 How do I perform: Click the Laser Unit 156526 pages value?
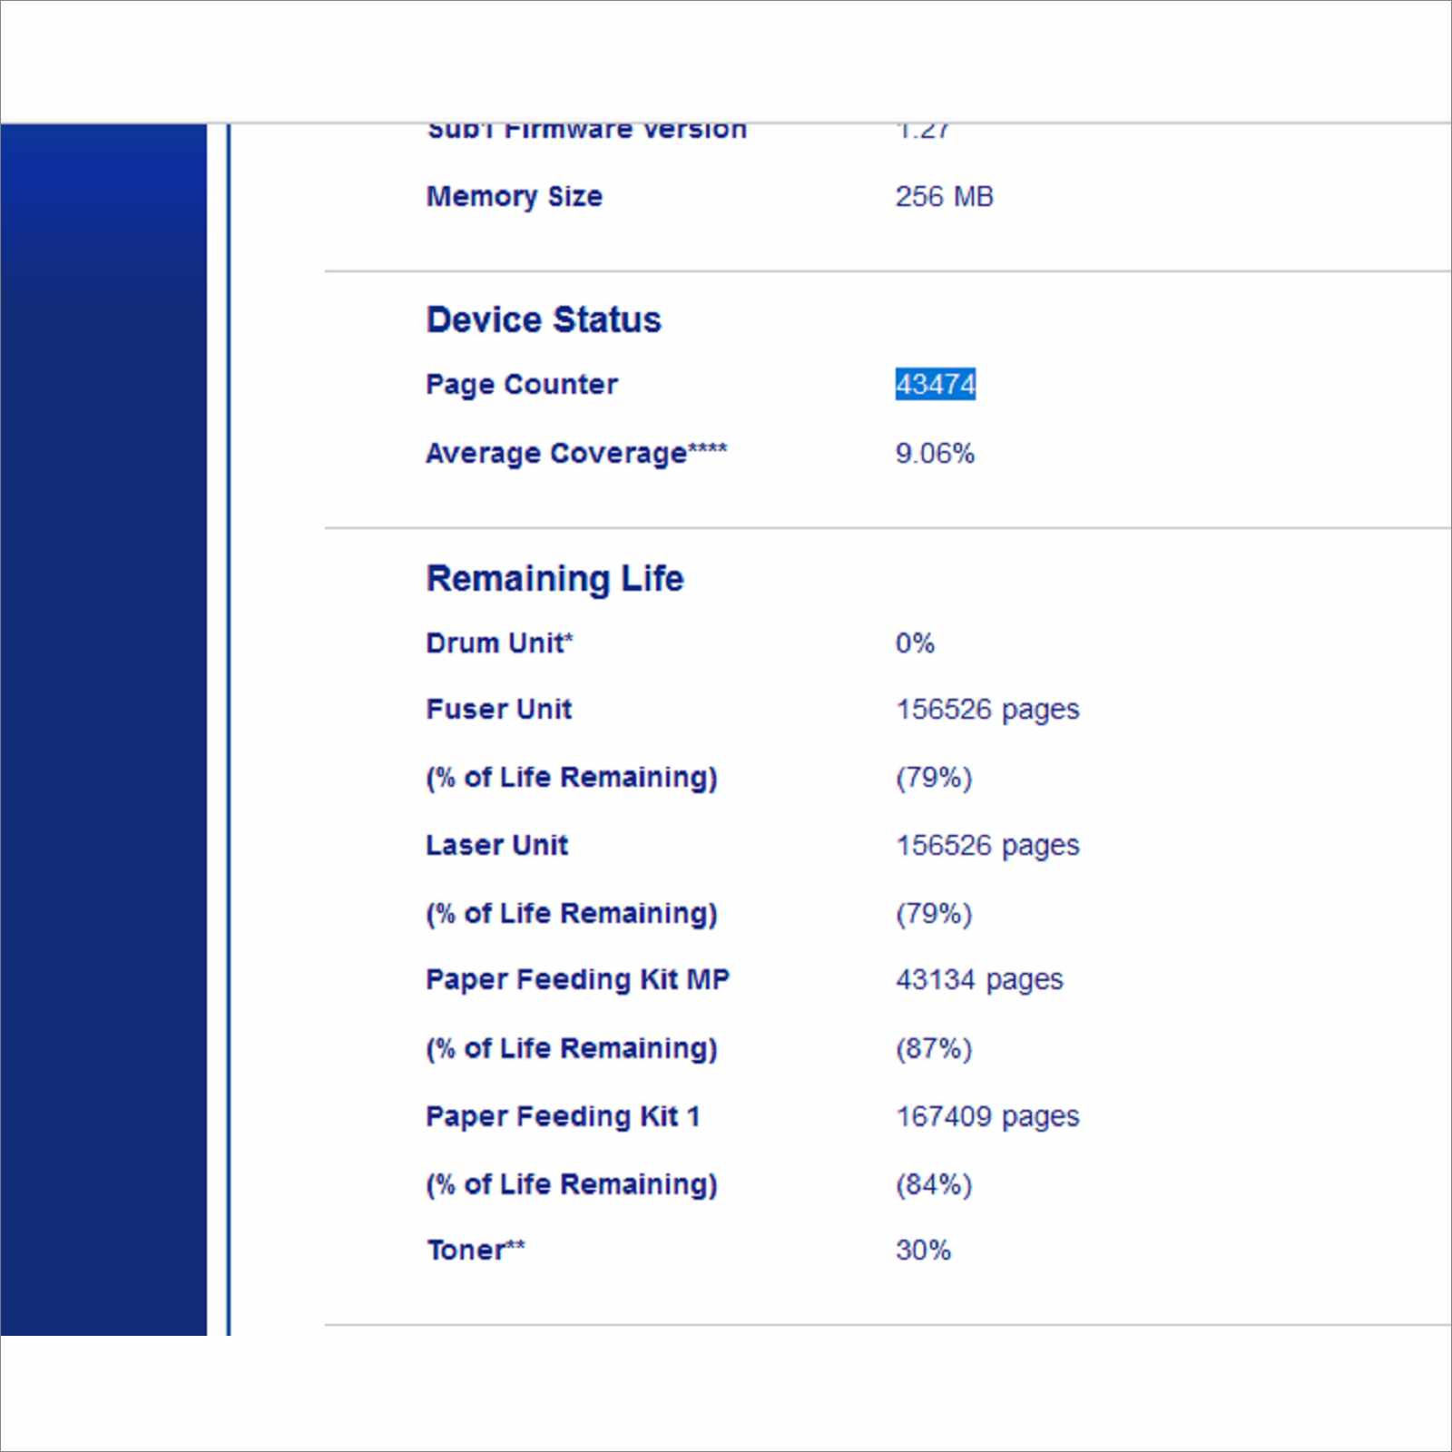[987, 846]
